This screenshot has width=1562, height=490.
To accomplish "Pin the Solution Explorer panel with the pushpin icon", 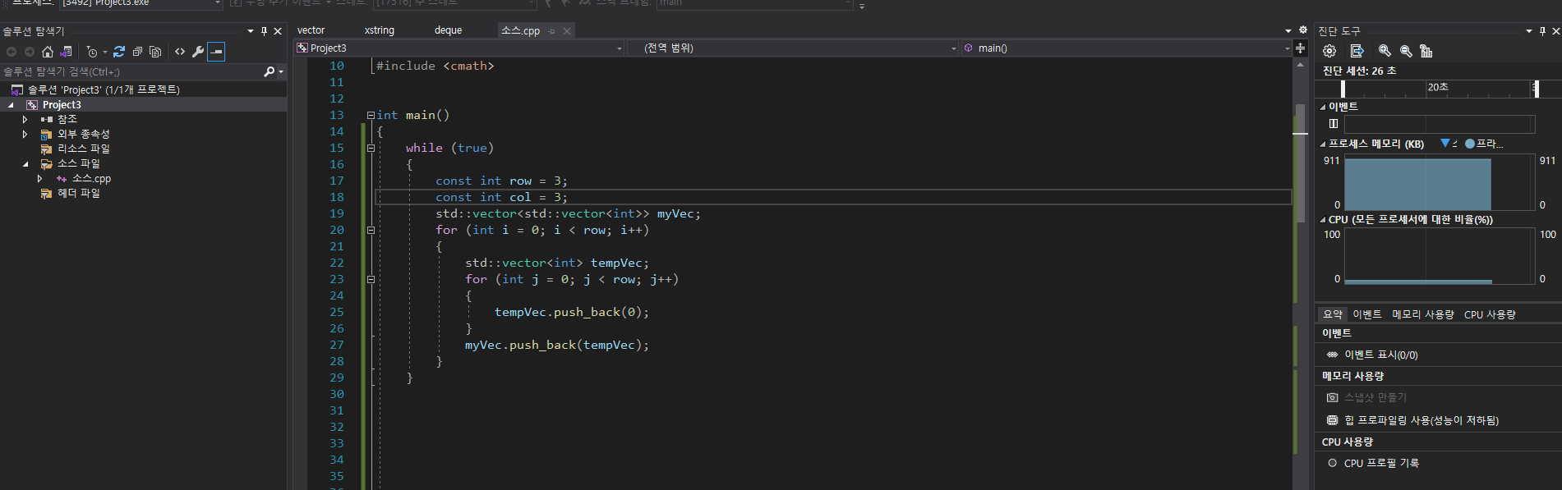I will [264, 31].
